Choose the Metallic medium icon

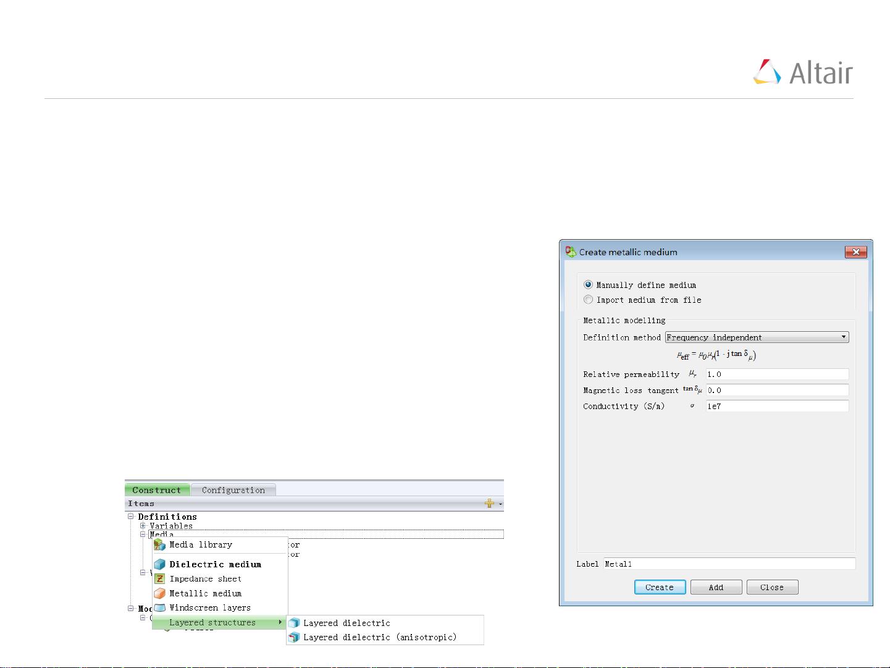pos(159,593)
